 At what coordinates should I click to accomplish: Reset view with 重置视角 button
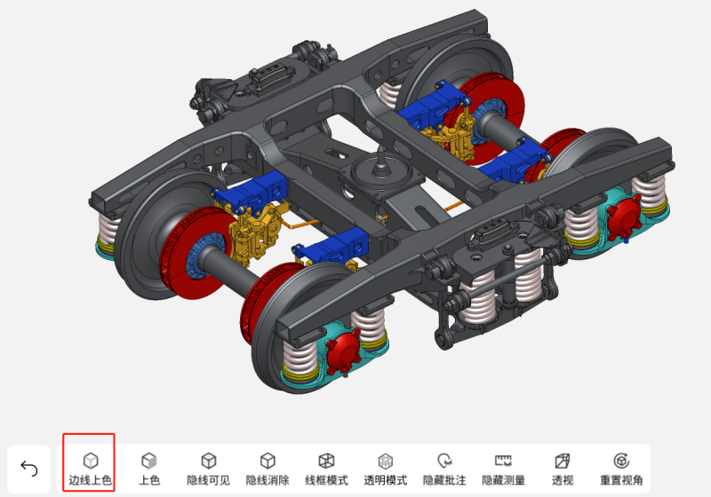point(621,469)
